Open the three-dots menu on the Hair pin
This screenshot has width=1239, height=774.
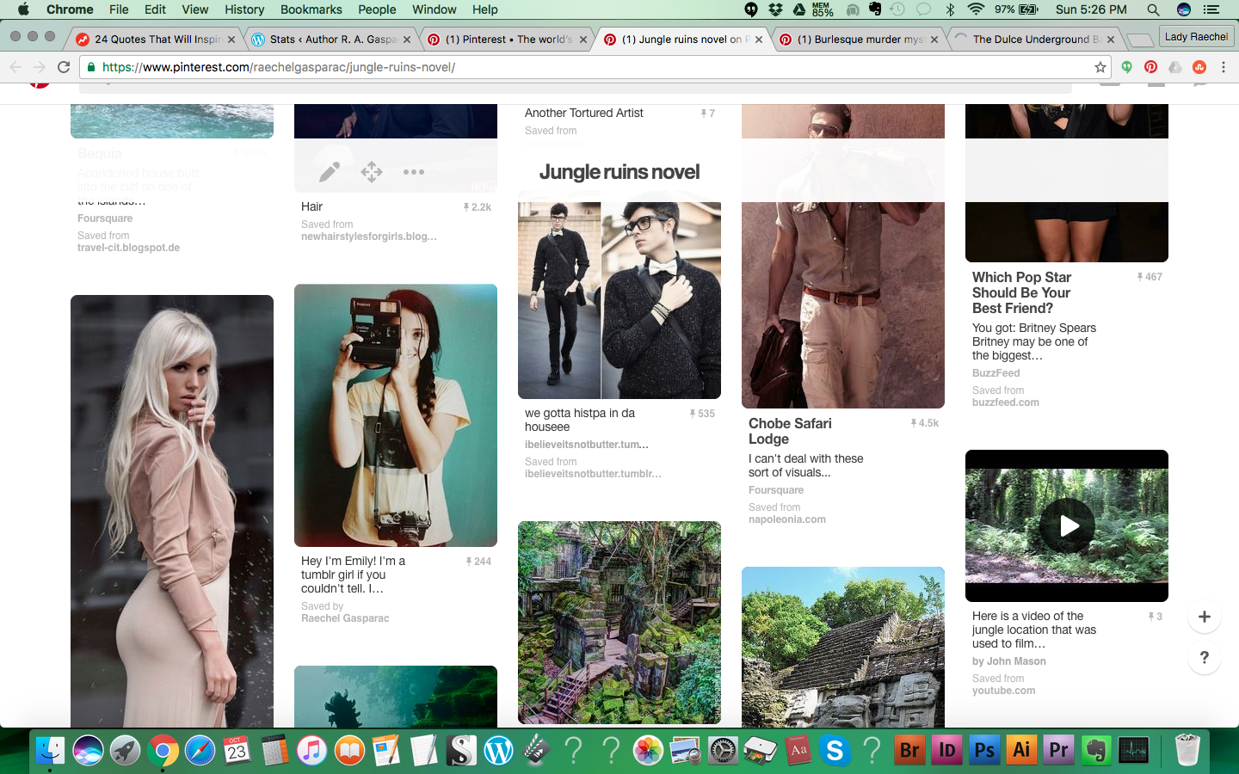414,172
